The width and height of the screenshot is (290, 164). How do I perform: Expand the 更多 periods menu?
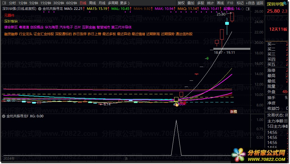[125, 3]
